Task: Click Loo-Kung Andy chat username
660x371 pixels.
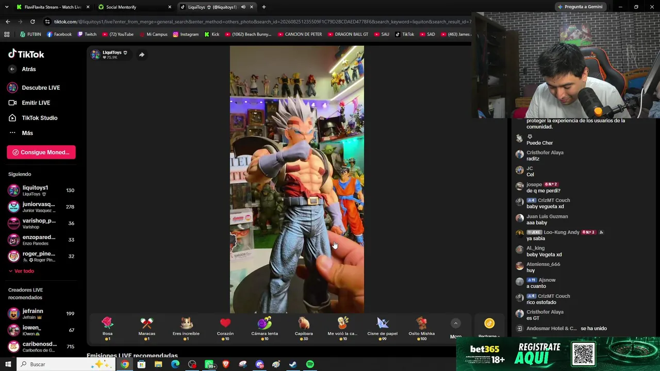Action: point(562,232)
